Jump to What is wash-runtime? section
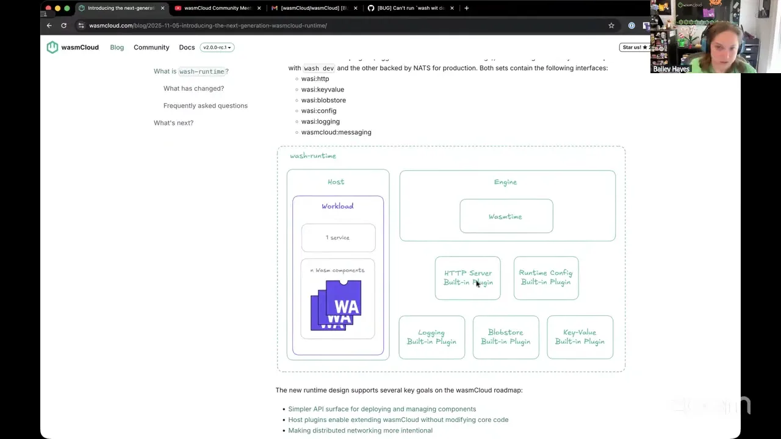781x439 pixels. point(191,71)
